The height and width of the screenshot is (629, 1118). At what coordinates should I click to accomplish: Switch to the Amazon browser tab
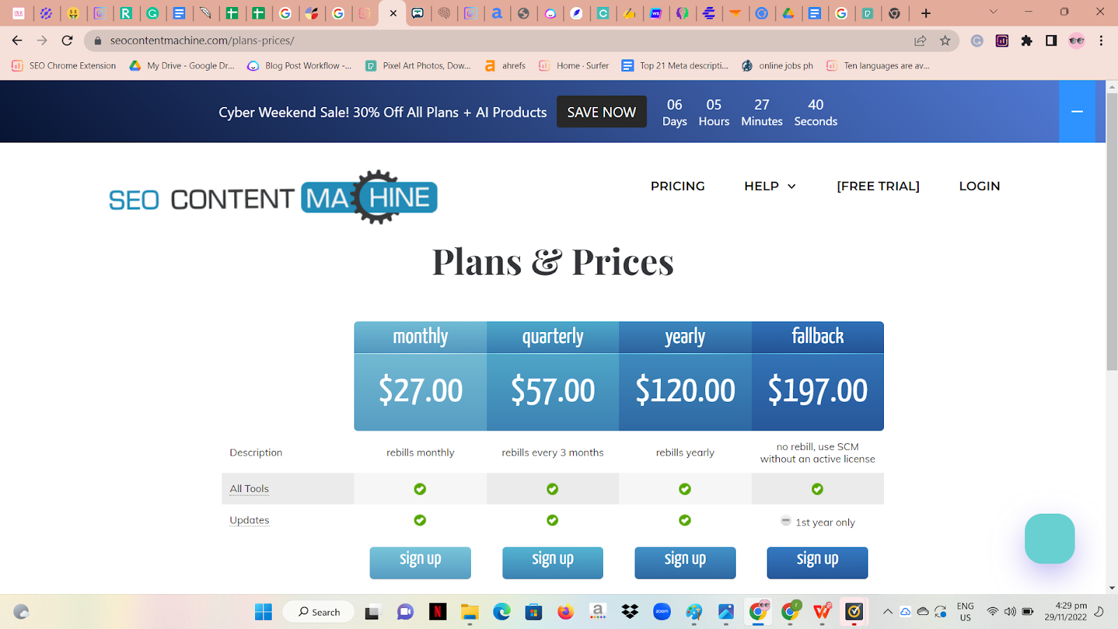coord(497,13)
